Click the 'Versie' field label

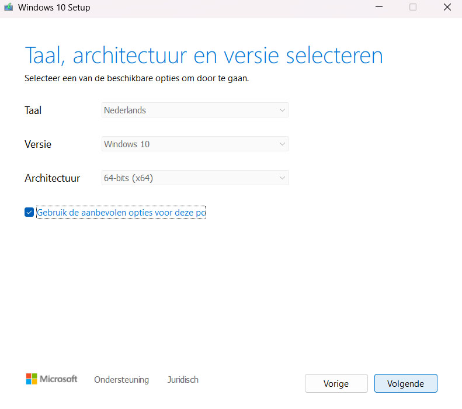point(38,144)
